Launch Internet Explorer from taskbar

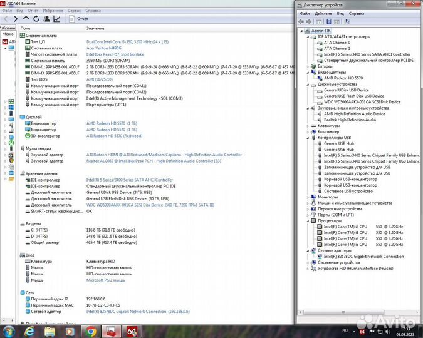(29, 331)
